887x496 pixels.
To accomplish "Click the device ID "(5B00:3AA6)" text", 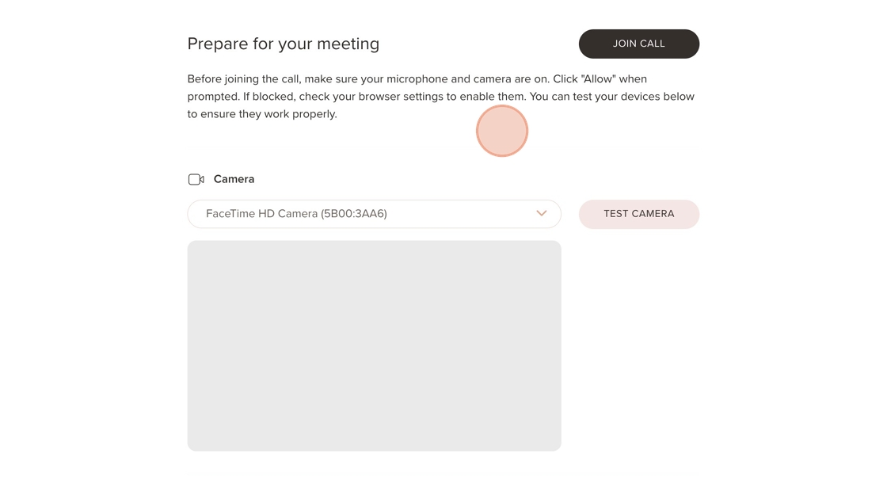I will click(x=354, y=214).
